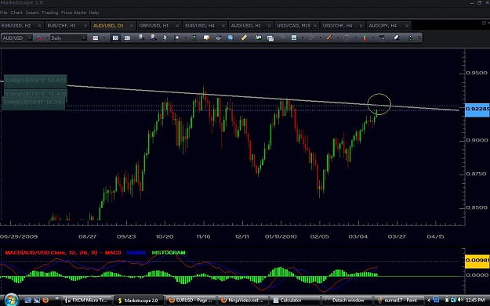Image resolution: width=490 pixels, height=306 pixels.
Task: Select the orange line drawing tool
Action: [329, 38]
